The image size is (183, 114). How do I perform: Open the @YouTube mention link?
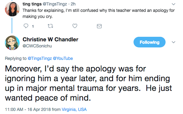point(63,58)
